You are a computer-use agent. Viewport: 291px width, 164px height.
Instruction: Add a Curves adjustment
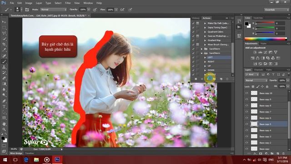click(266, 52)
